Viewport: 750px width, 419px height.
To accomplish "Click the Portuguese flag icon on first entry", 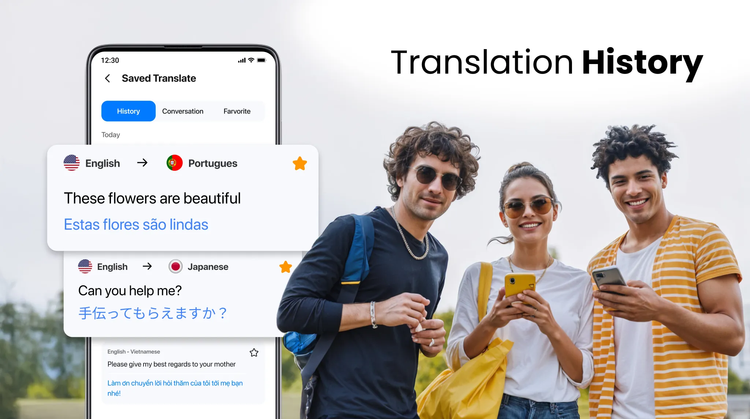I will pos(174,163).
